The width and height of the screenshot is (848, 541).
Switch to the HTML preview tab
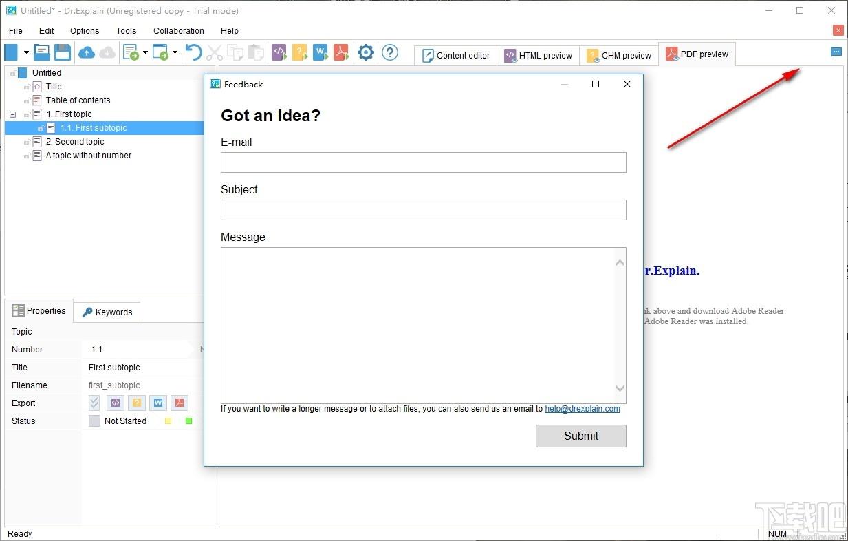(x=539, y=56)
